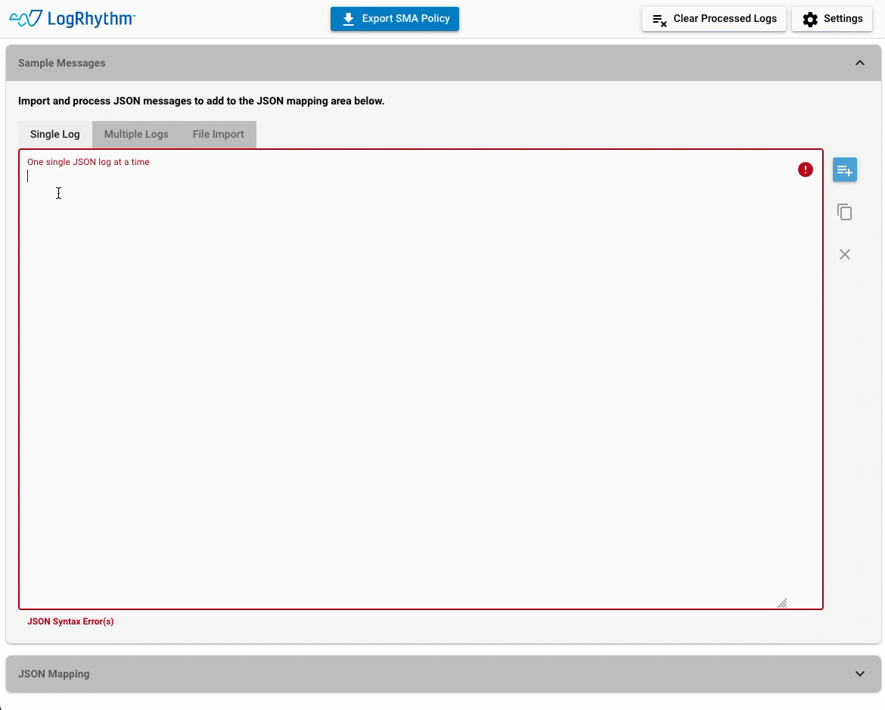Switch to the Multiple Logs tab
The image size is (885, 710).
point(136,134)
